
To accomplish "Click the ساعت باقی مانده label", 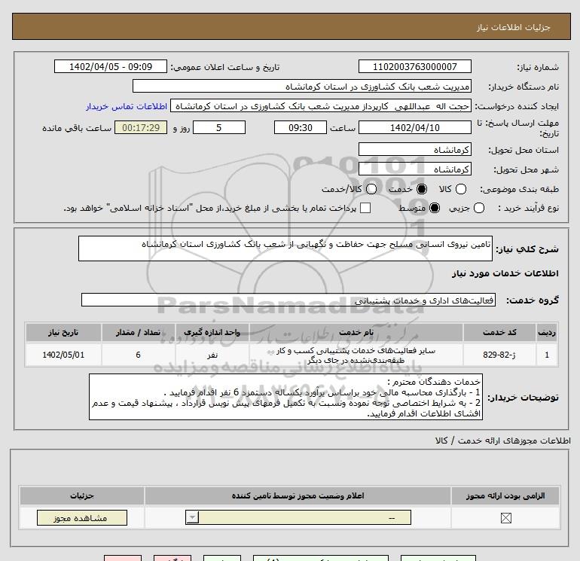I will (77, 128).
